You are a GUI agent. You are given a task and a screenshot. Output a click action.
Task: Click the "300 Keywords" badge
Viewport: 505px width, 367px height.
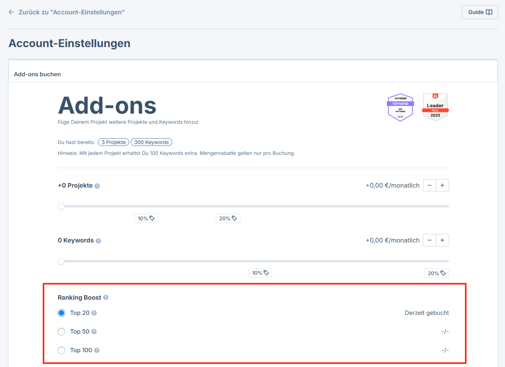[x=151, y=142]
